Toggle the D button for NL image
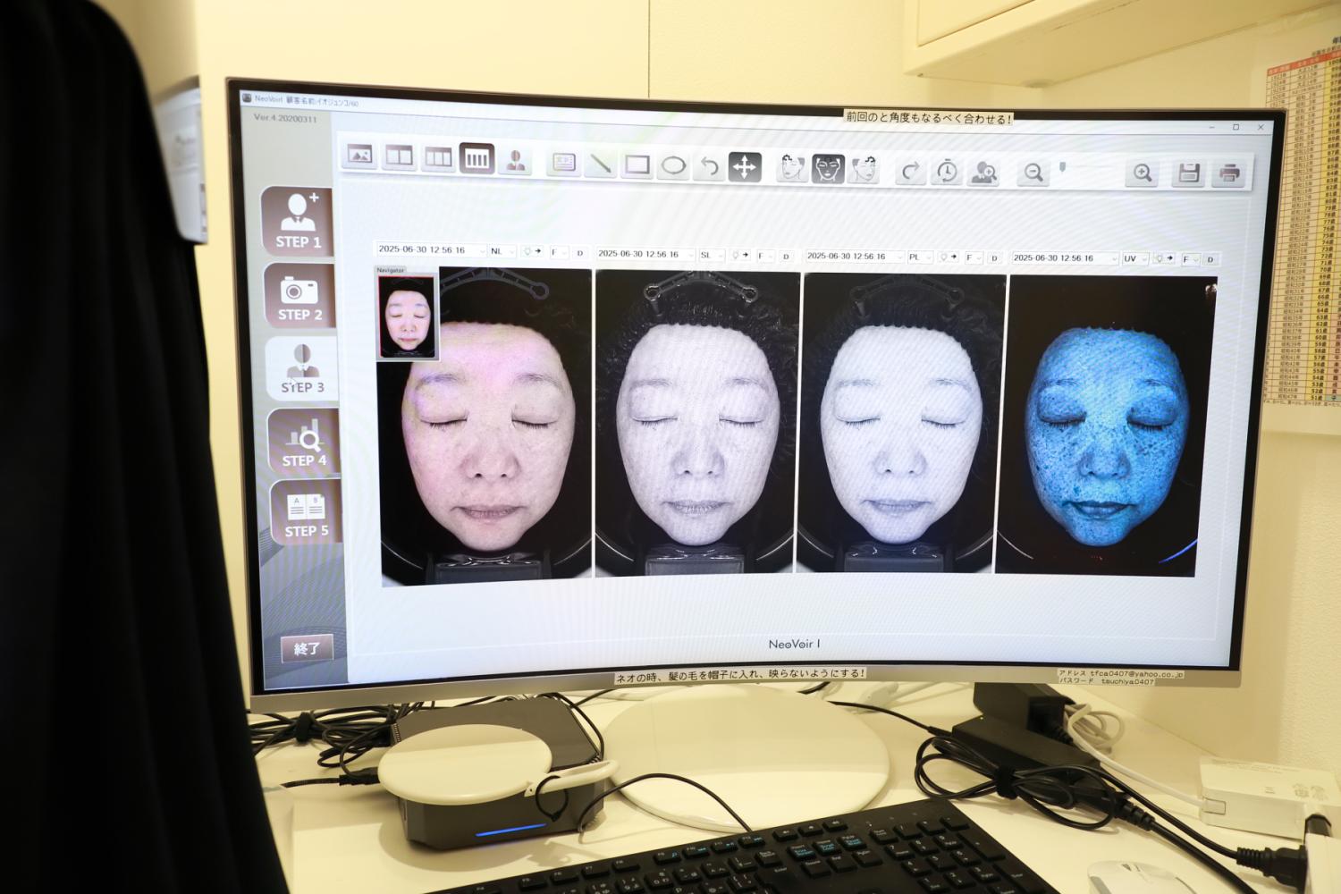This screenshot has height=894, width=1341. pyautogui.click(x=579, y=253)
